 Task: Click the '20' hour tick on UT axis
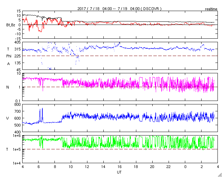(152, 167)
